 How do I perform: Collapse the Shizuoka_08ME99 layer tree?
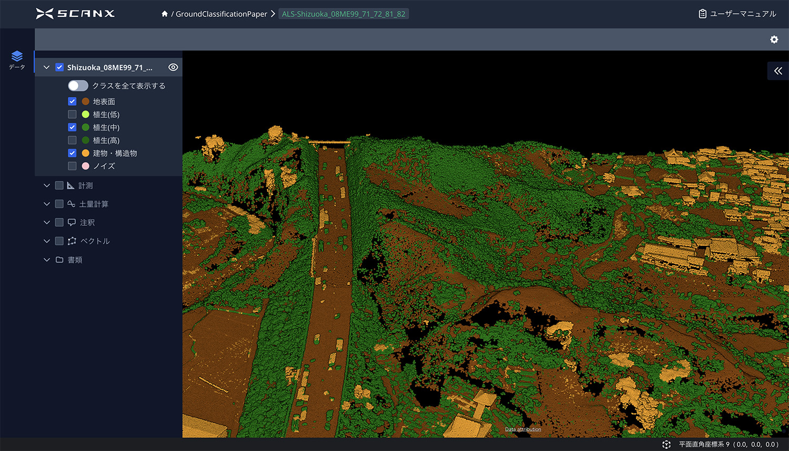(46, 67)
